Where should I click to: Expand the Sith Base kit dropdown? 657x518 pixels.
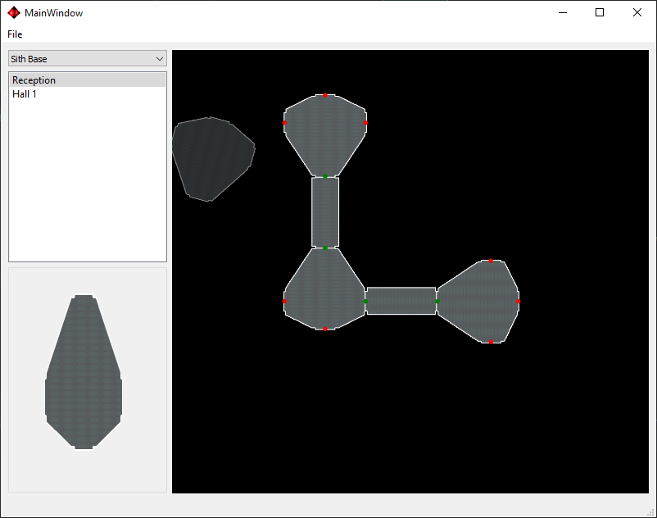[88, 59]
